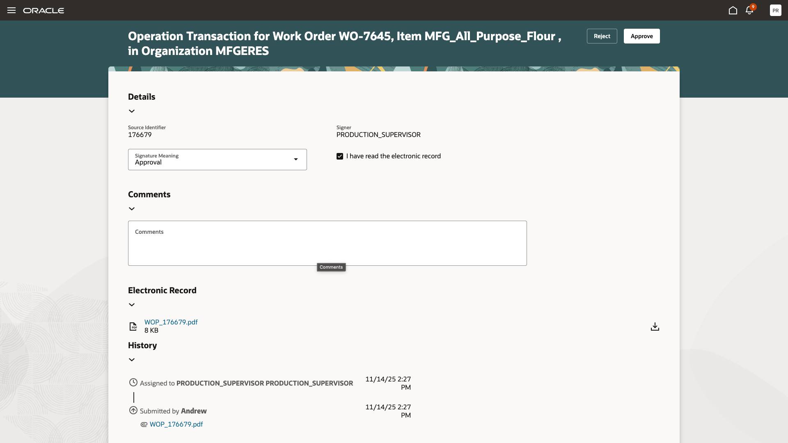Download the WOP_176679.pdf electronic record

pos(655,327)
